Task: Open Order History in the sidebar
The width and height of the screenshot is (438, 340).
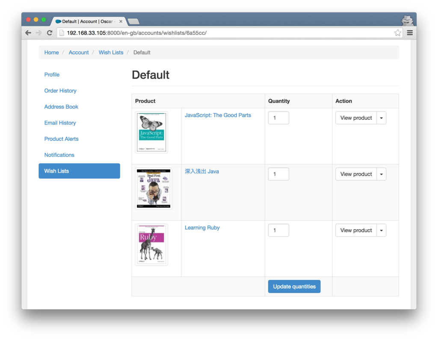Action: (x=60, y=91)
